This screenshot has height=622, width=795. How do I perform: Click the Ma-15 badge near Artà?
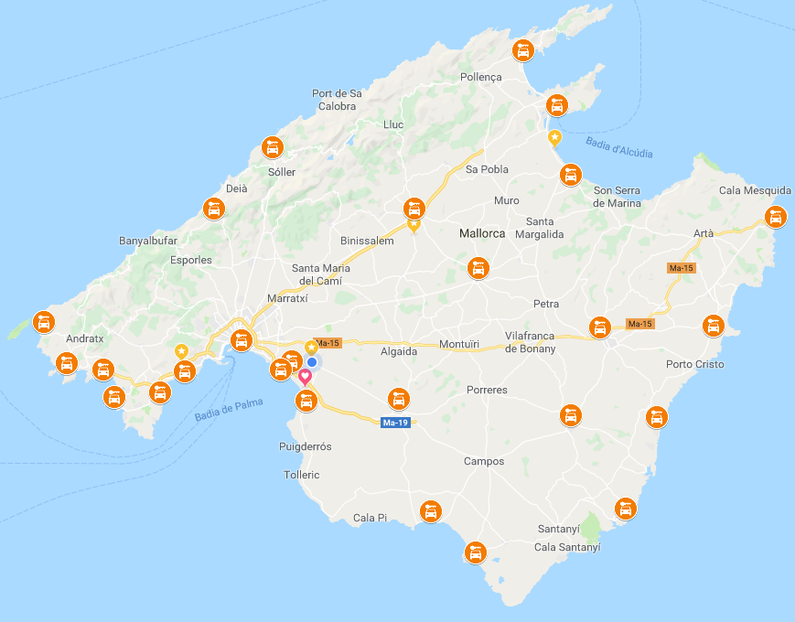tap(681, 268)
